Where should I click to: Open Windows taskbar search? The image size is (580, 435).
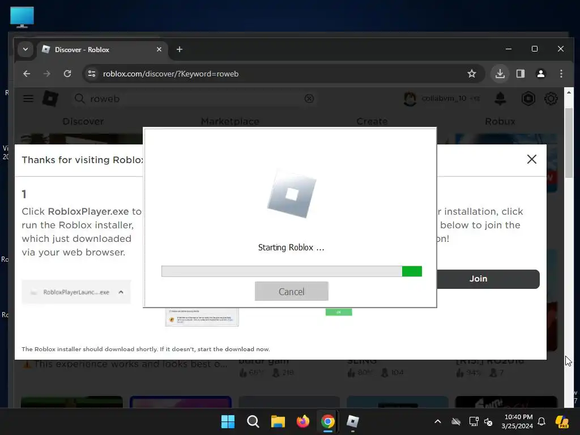coord(253,421)
